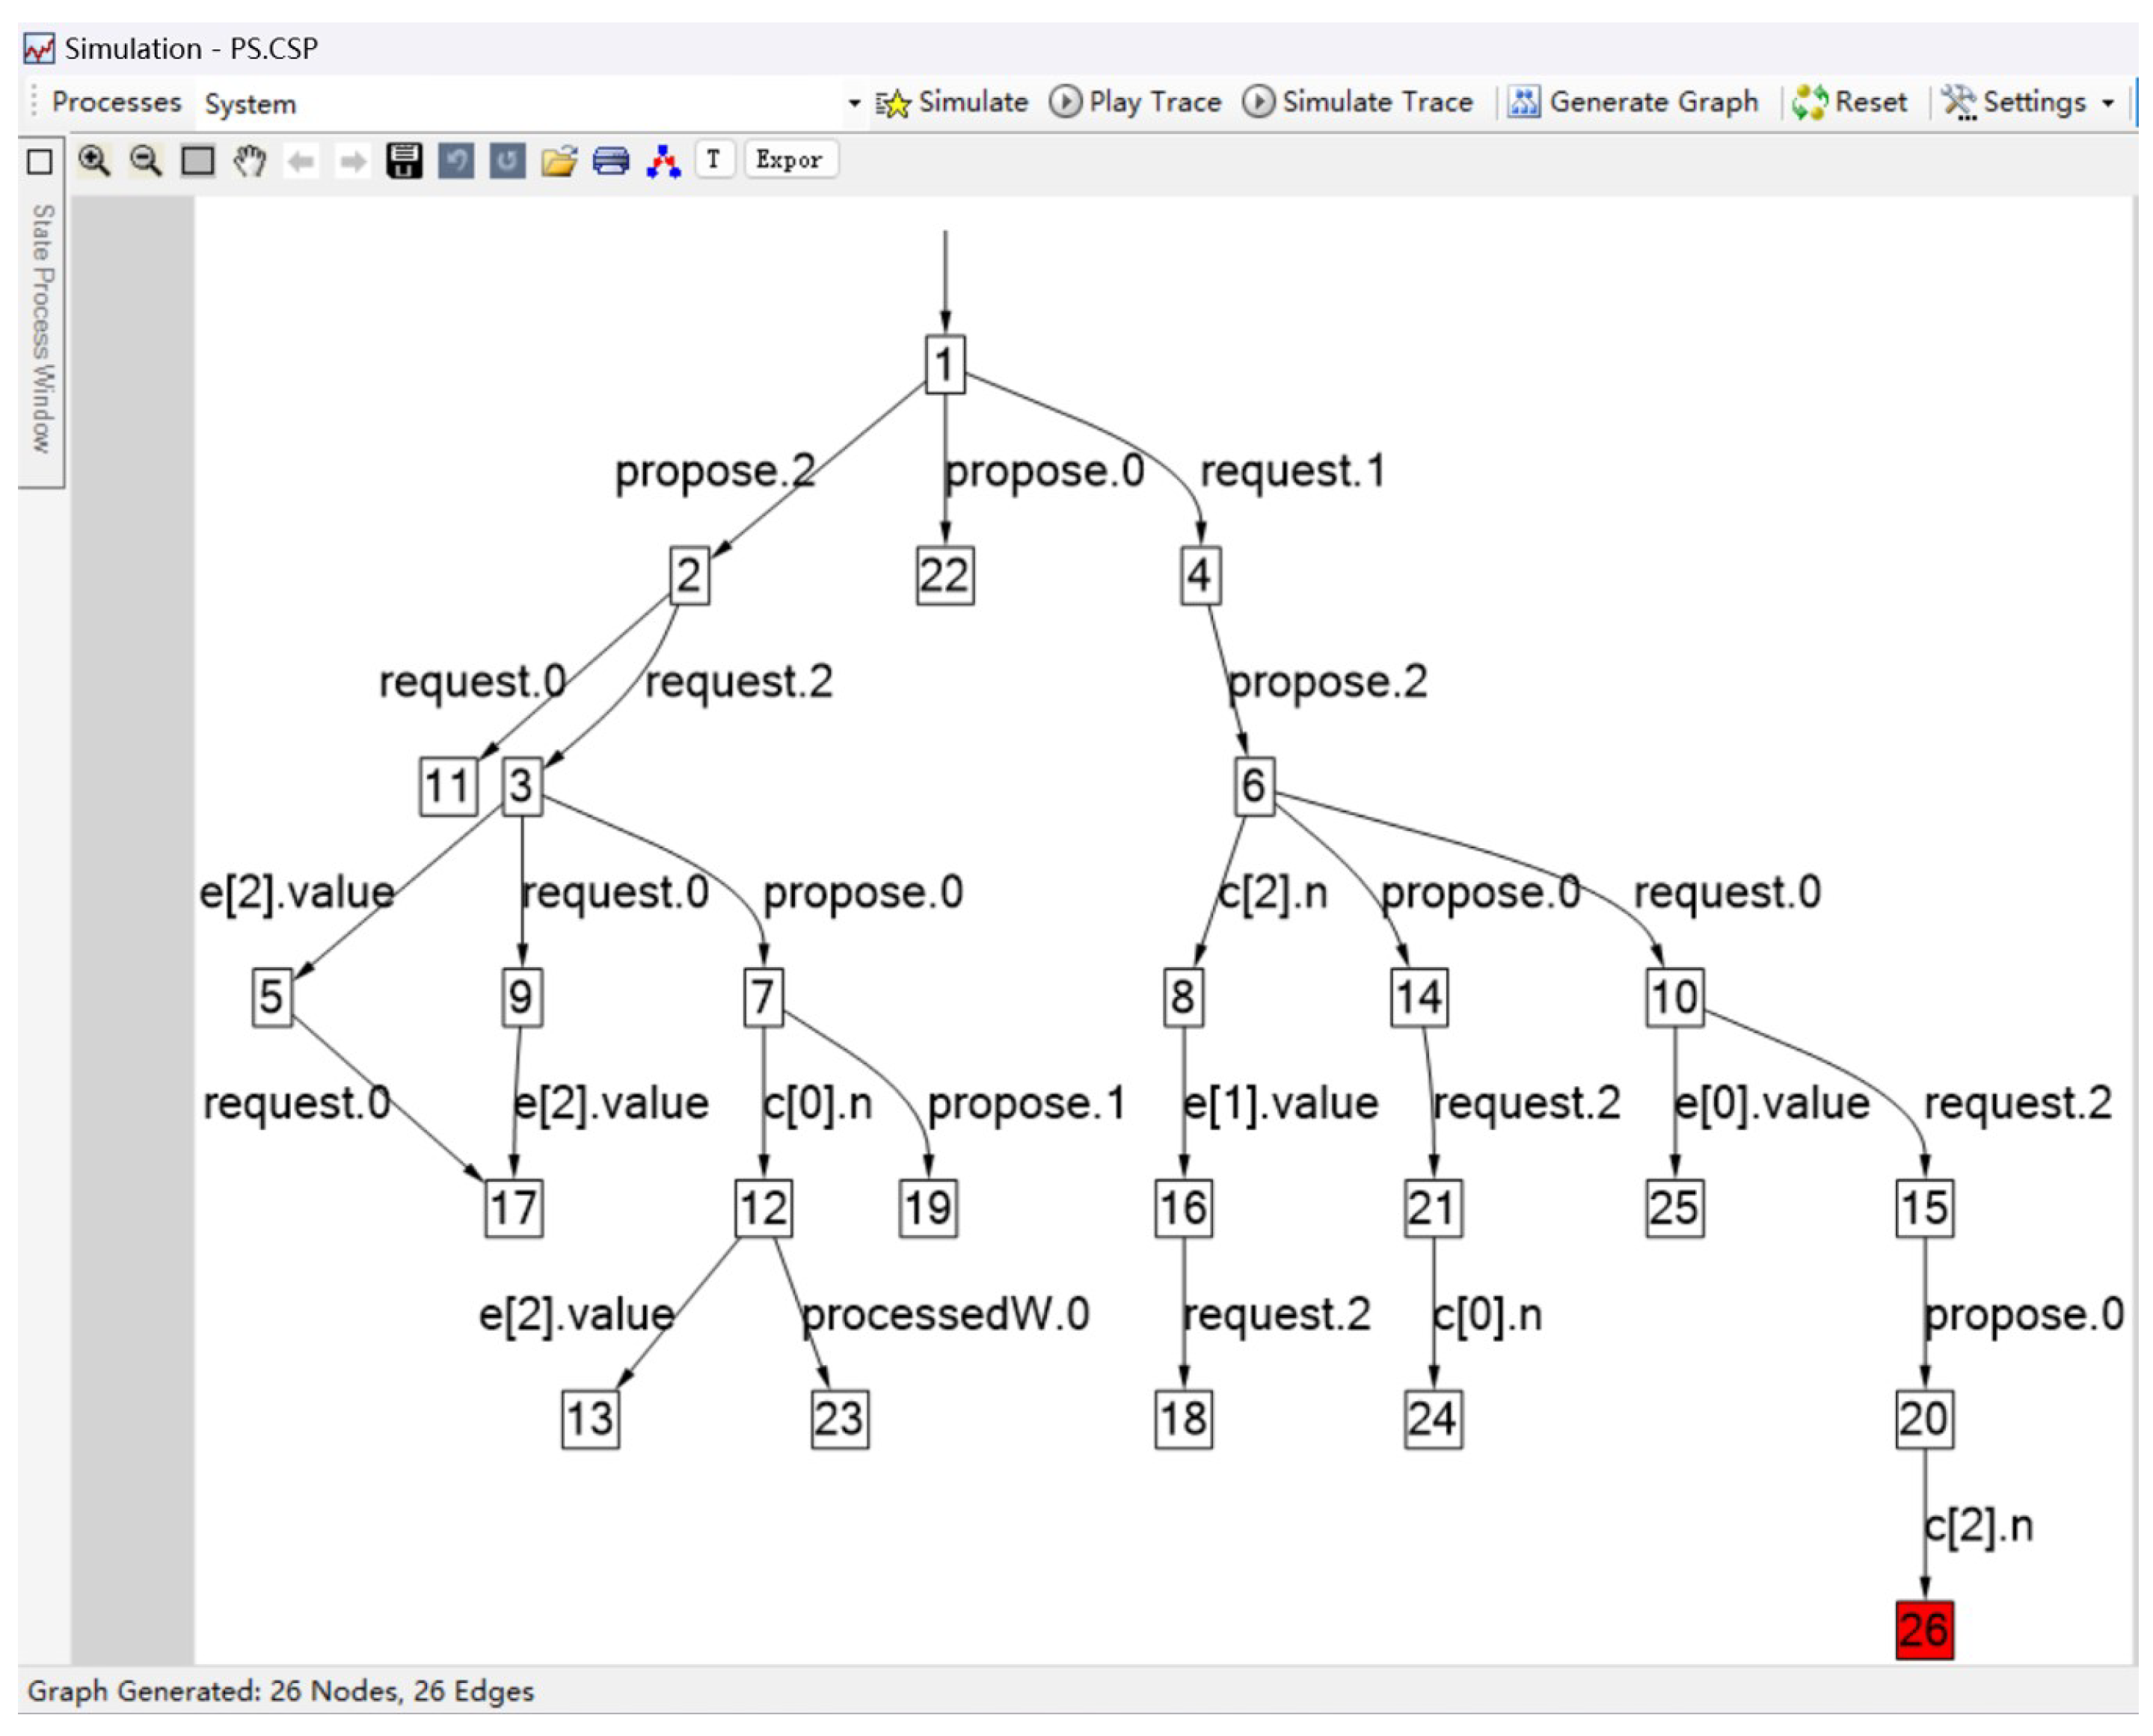The width and height of the screenshot is (2153, 1736).
Task: Toggle the square checkbox above State Process Window
Action: click(x=40, y=162)
